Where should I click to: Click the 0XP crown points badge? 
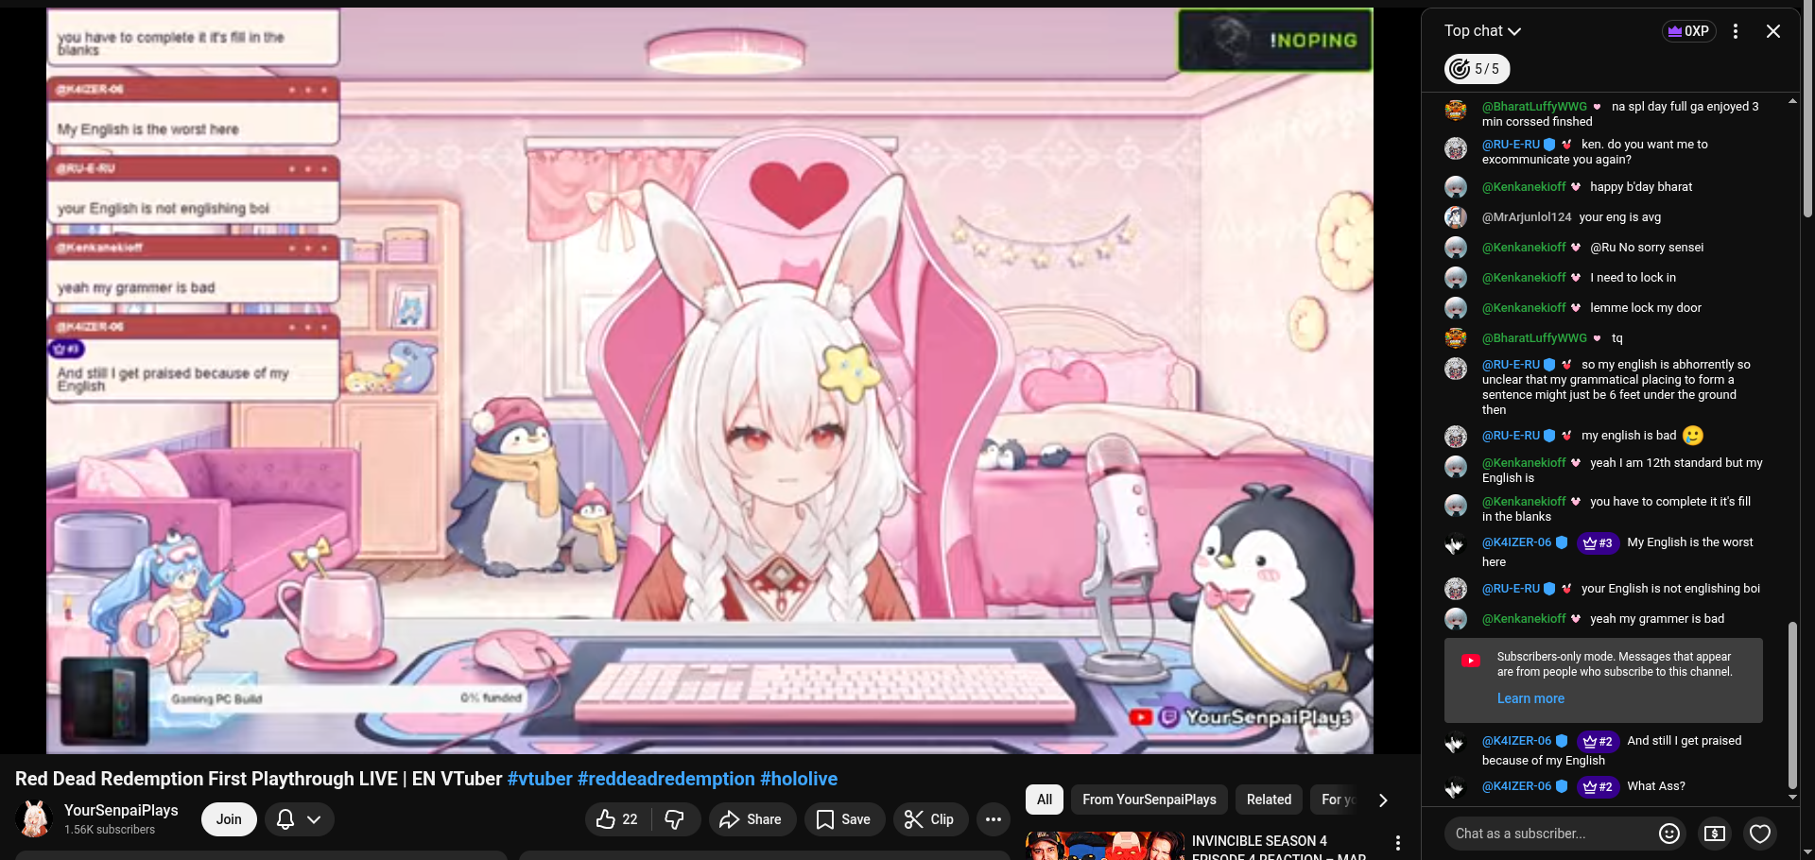coord(1688,31)
